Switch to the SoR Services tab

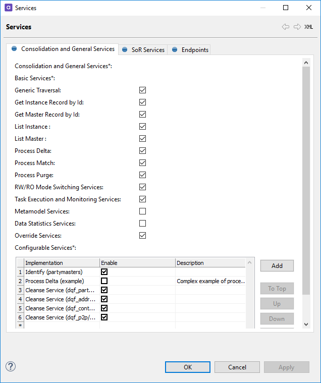click(143, 49)
